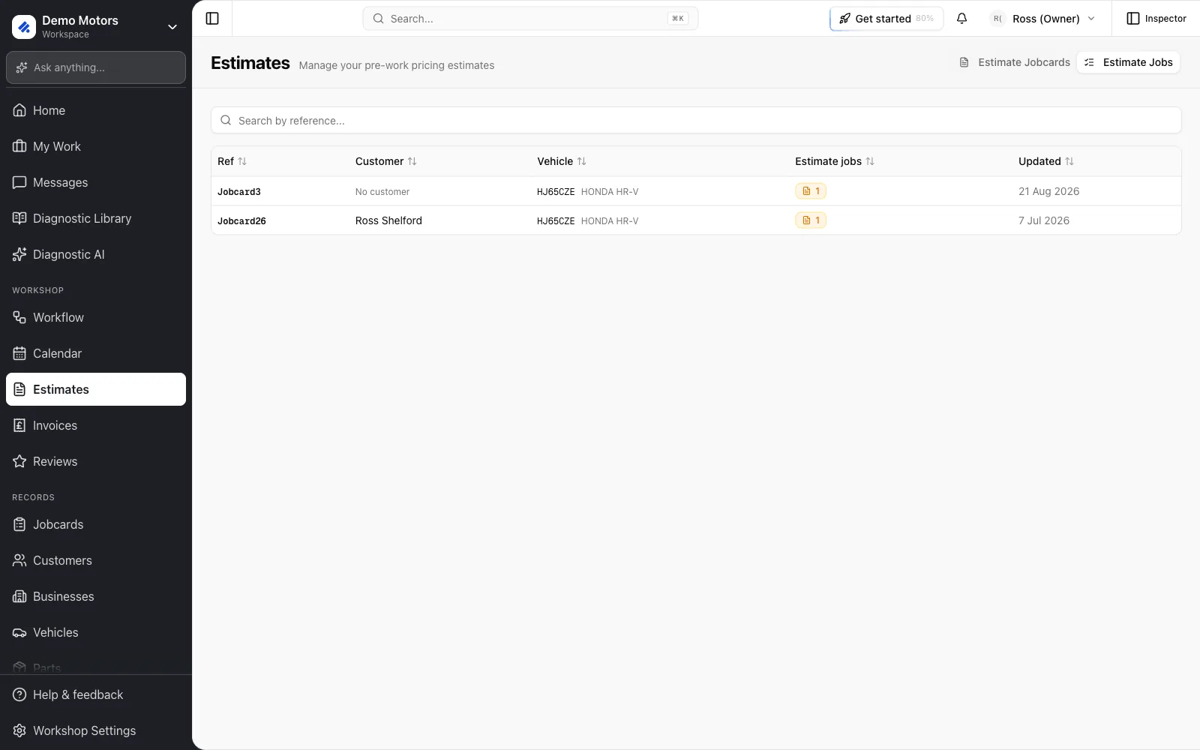
Task: Sort table by Customer column
Action: point(385,161)
